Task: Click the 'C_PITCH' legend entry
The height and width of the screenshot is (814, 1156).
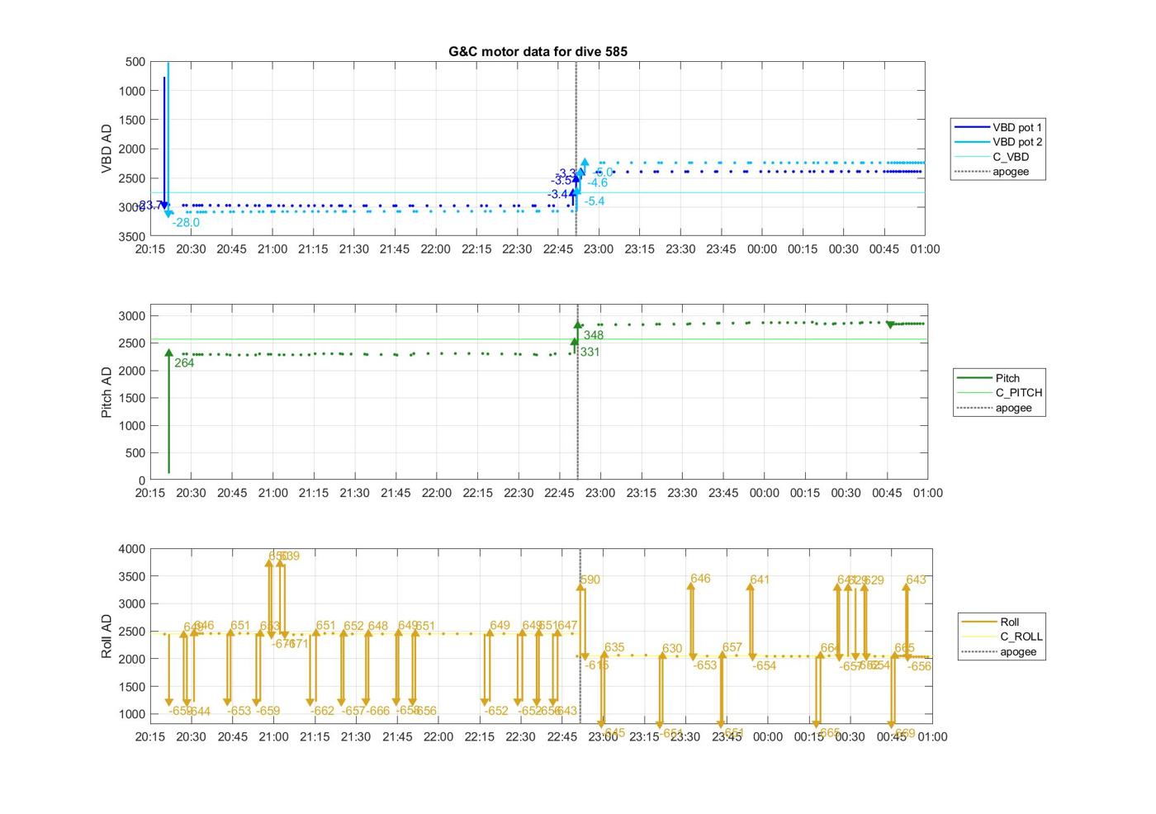Action: coord(999,393)
